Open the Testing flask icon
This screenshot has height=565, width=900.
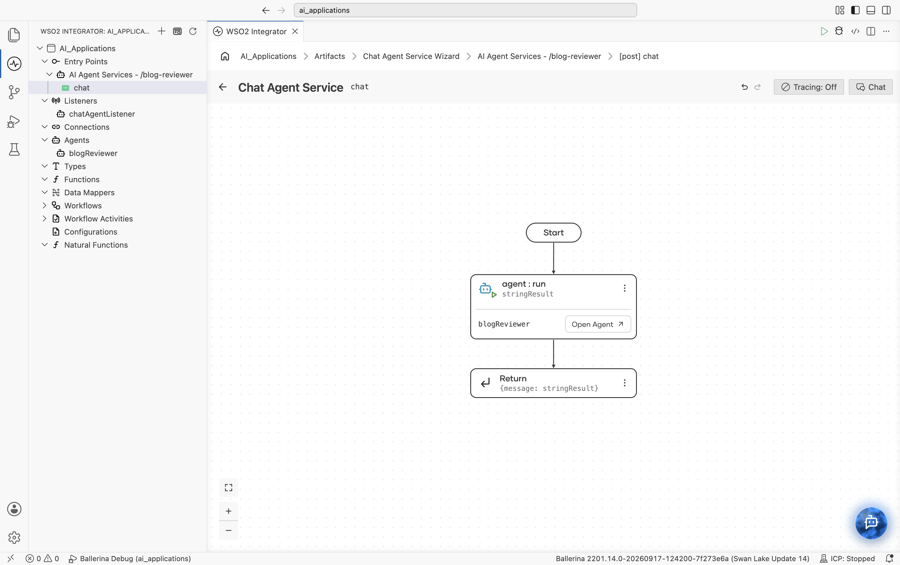tap(14, 149)
